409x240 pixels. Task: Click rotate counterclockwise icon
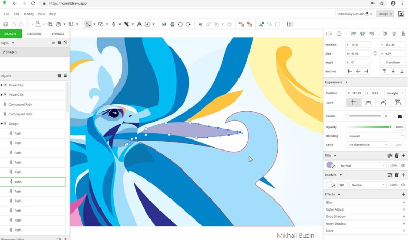[x=180, y=24]
